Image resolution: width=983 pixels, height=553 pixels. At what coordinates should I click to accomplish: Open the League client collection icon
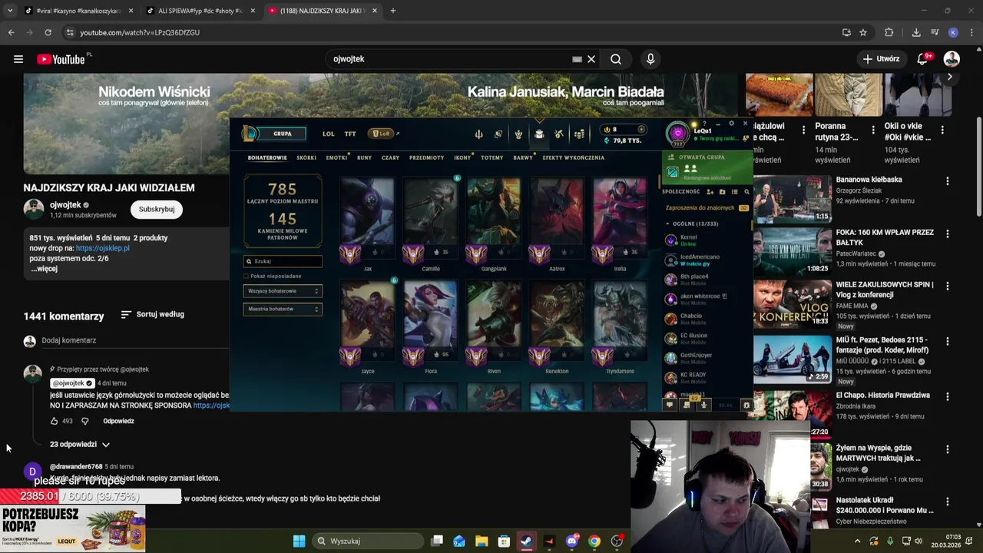pos(539,134)
